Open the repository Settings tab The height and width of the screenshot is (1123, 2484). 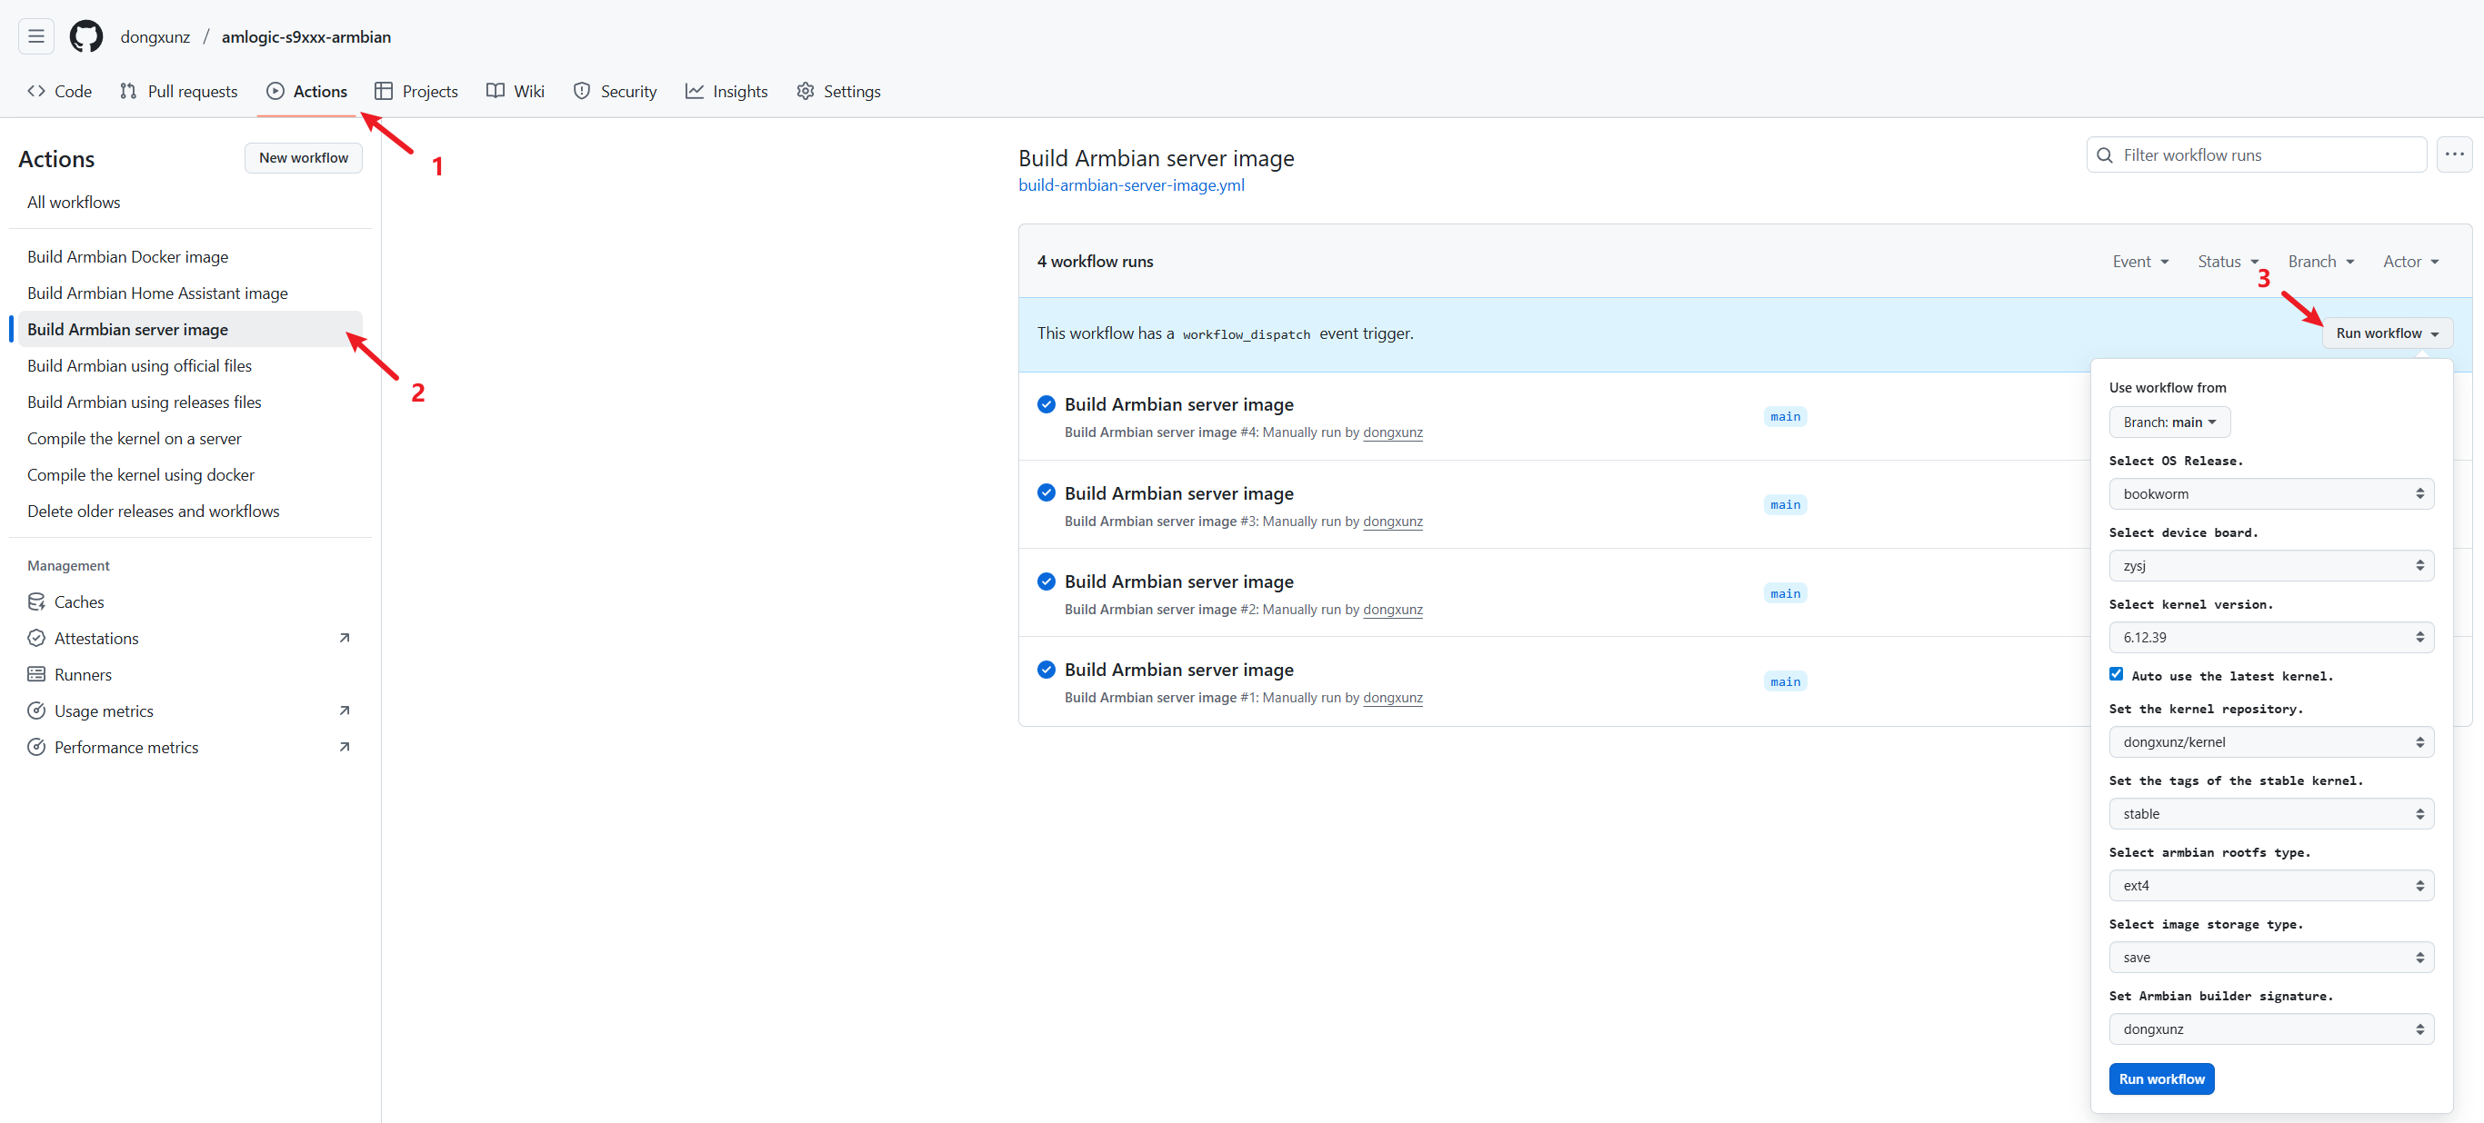coord(839,92)
